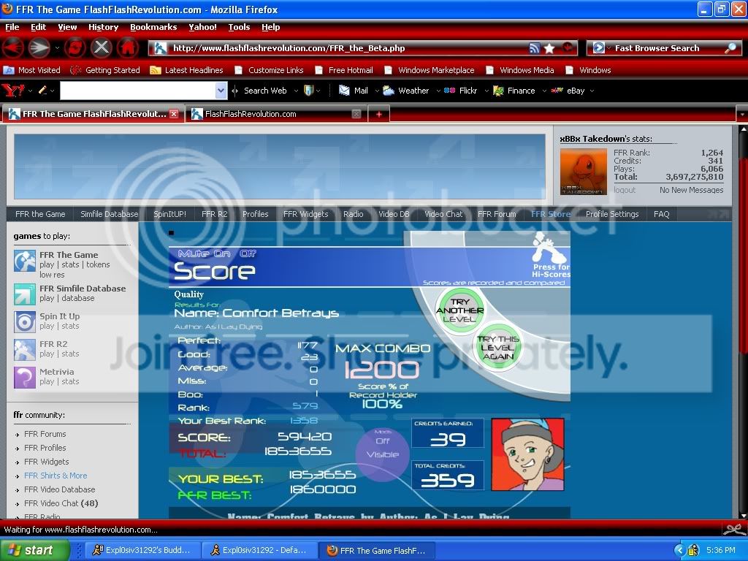Click the stop loading button
Viewport: 748px width, 561px height.
tap(102, 48)
